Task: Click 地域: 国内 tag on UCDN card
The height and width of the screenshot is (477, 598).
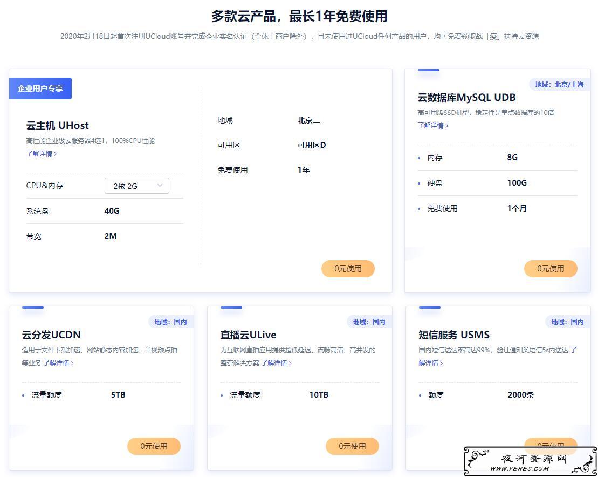Action: (x=171, y=322)
